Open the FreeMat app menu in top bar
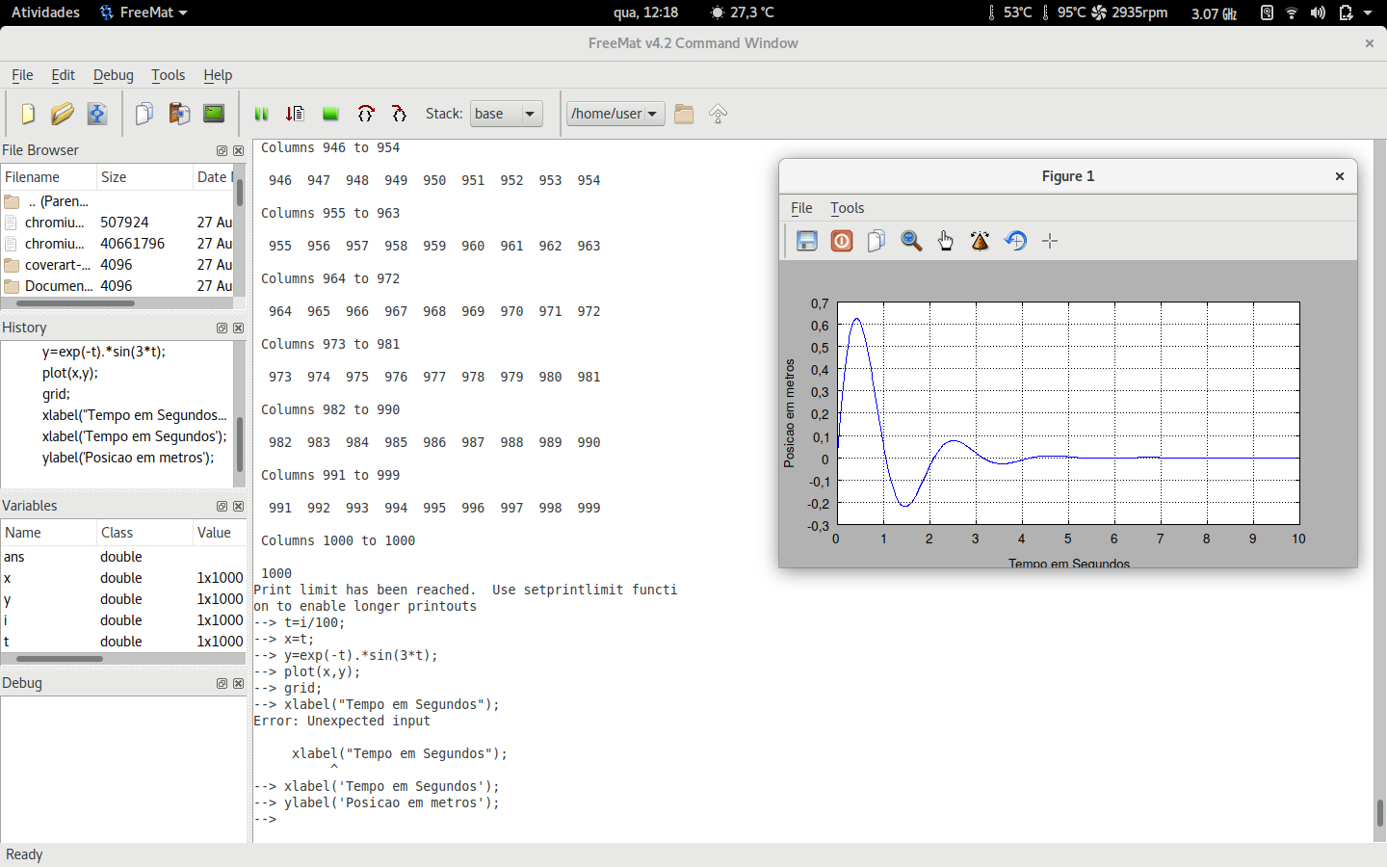The height and width of the screenshot is (867, 1387). pyautogui.click(x=144, y=13)
